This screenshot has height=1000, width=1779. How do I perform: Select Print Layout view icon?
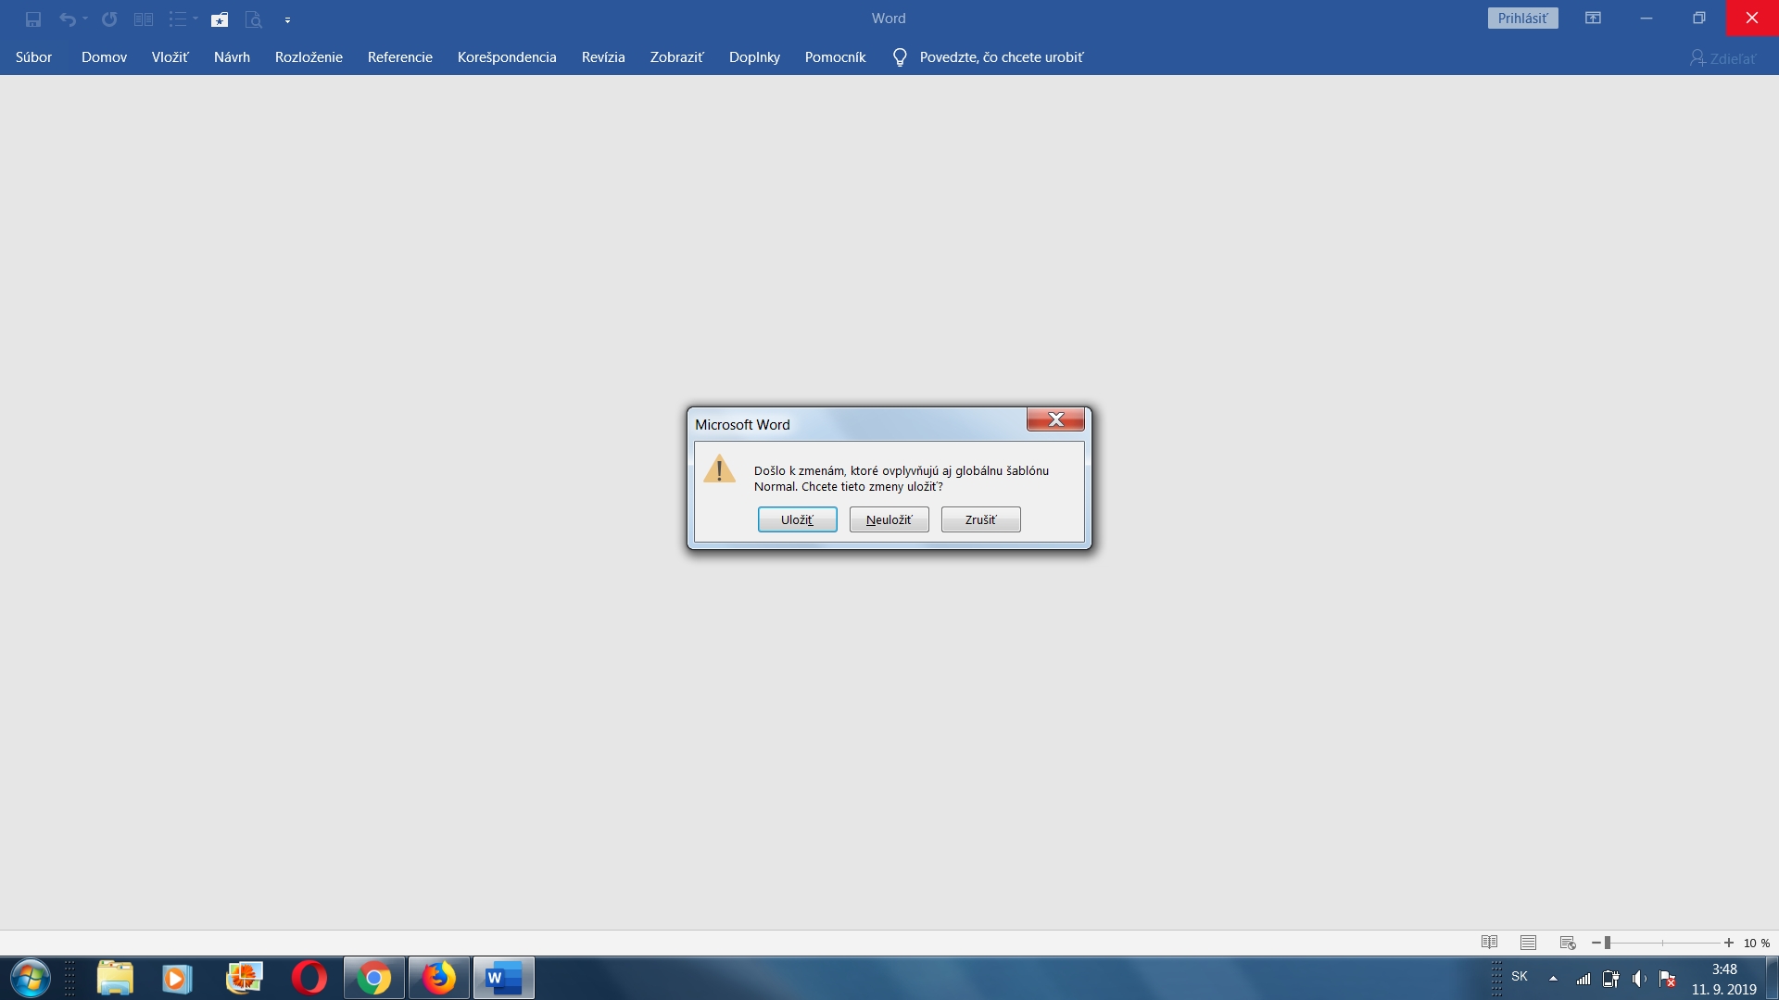coord(1528,943)
